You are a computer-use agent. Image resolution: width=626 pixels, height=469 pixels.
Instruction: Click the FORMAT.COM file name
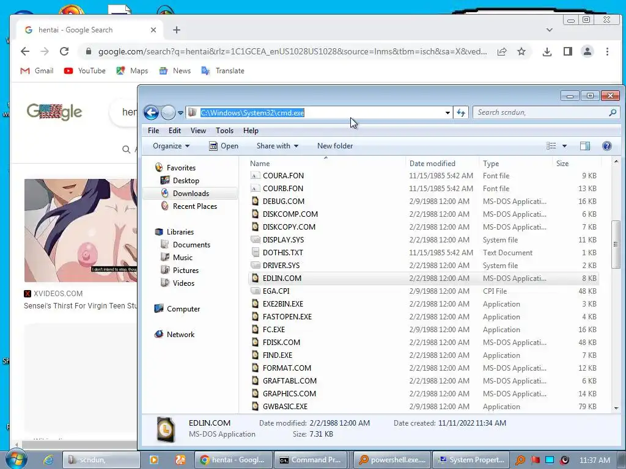[287, 368]
